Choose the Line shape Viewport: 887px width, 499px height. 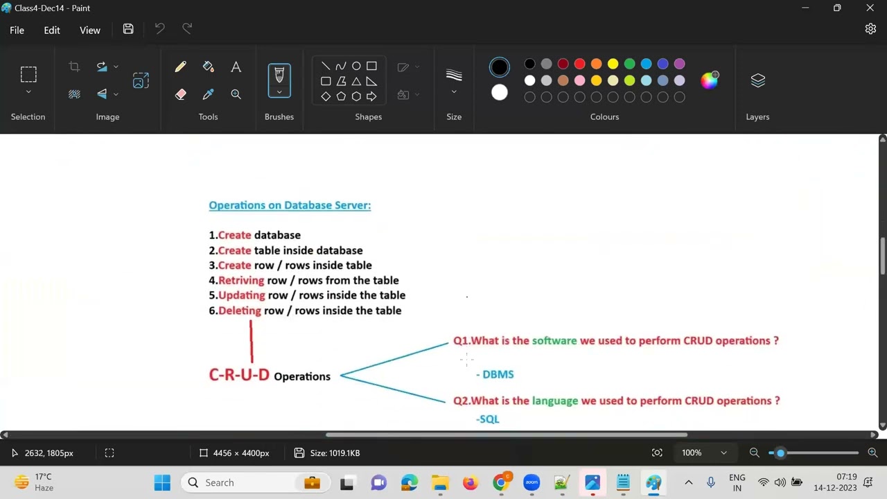click(326, 66)
